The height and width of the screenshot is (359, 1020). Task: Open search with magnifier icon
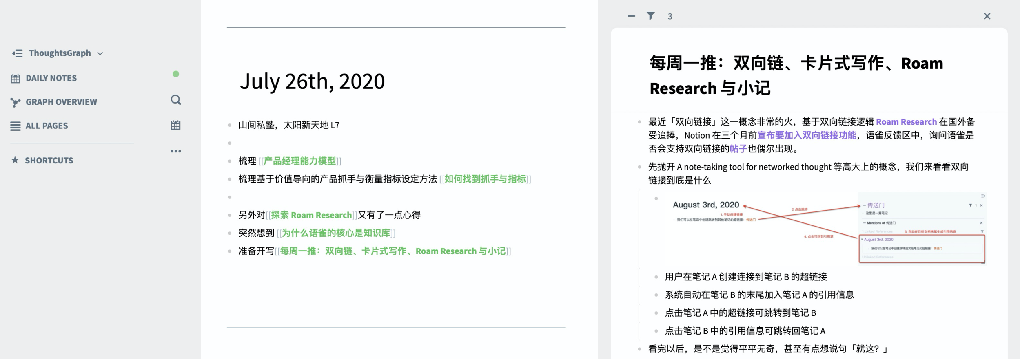[176, 100]
